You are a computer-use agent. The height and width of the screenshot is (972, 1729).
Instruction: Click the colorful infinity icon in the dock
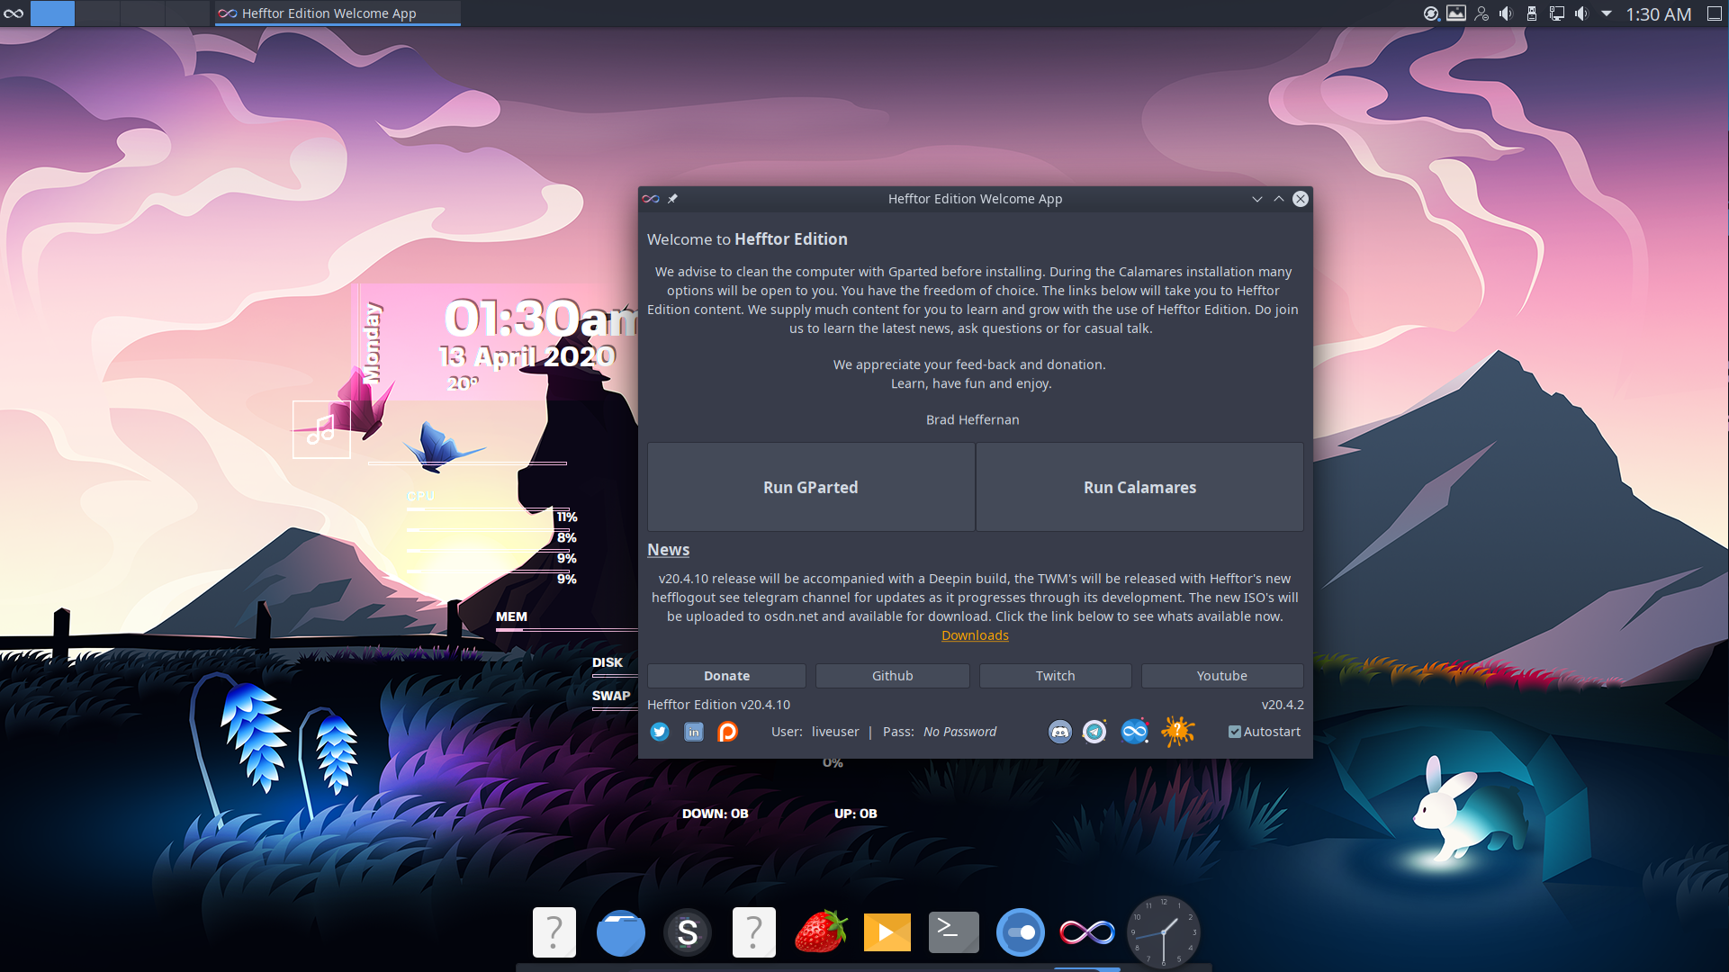click(1087, 932)
